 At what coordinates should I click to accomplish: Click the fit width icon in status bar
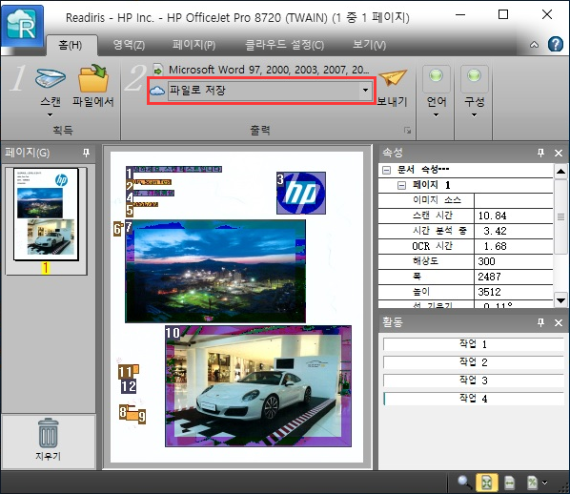pos(510,483)
